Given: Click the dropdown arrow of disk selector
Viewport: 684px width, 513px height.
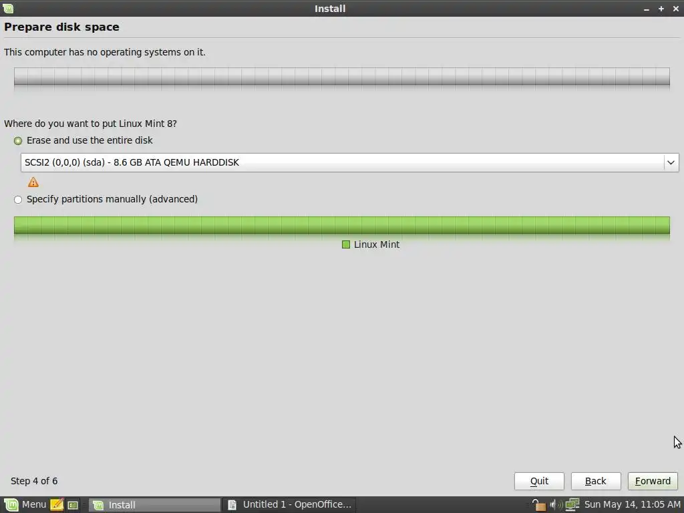Looking at the screenshot, I should coord(671,163).
